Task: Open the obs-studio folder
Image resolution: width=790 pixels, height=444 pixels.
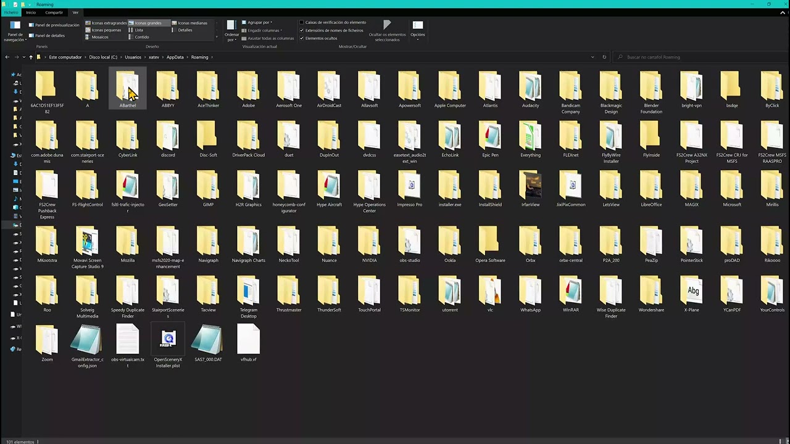Action: [x=409, y=245]
